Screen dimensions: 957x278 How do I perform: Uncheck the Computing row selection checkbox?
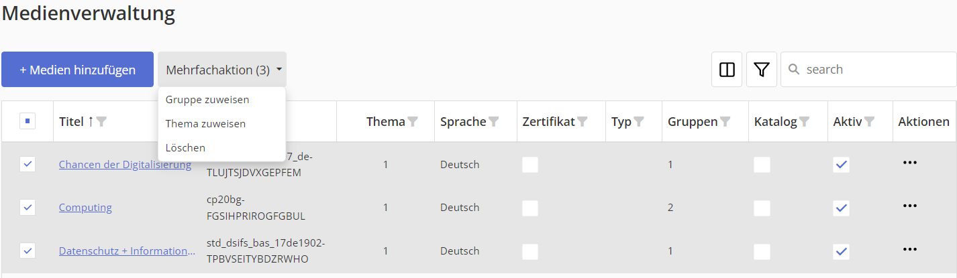(28, 208)
